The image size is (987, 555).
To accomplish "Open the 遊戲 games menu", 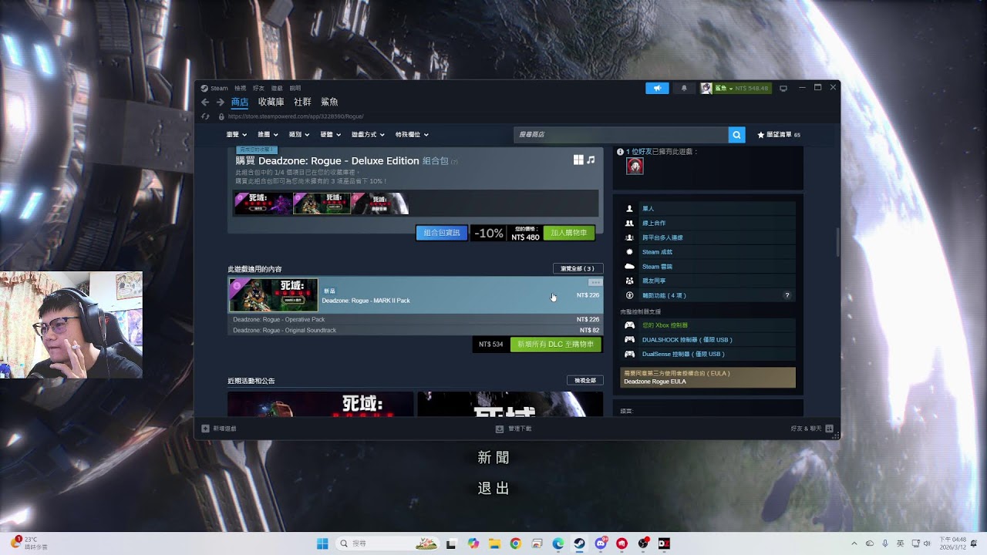I will point(277,89).
